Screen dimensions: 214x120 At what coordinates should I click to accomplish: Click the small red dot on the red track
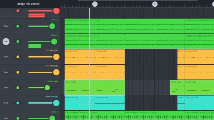tap(18, 11)
